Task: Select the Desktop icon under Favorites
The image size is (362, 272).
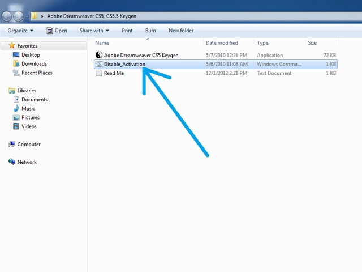Action: coord(16,55)
